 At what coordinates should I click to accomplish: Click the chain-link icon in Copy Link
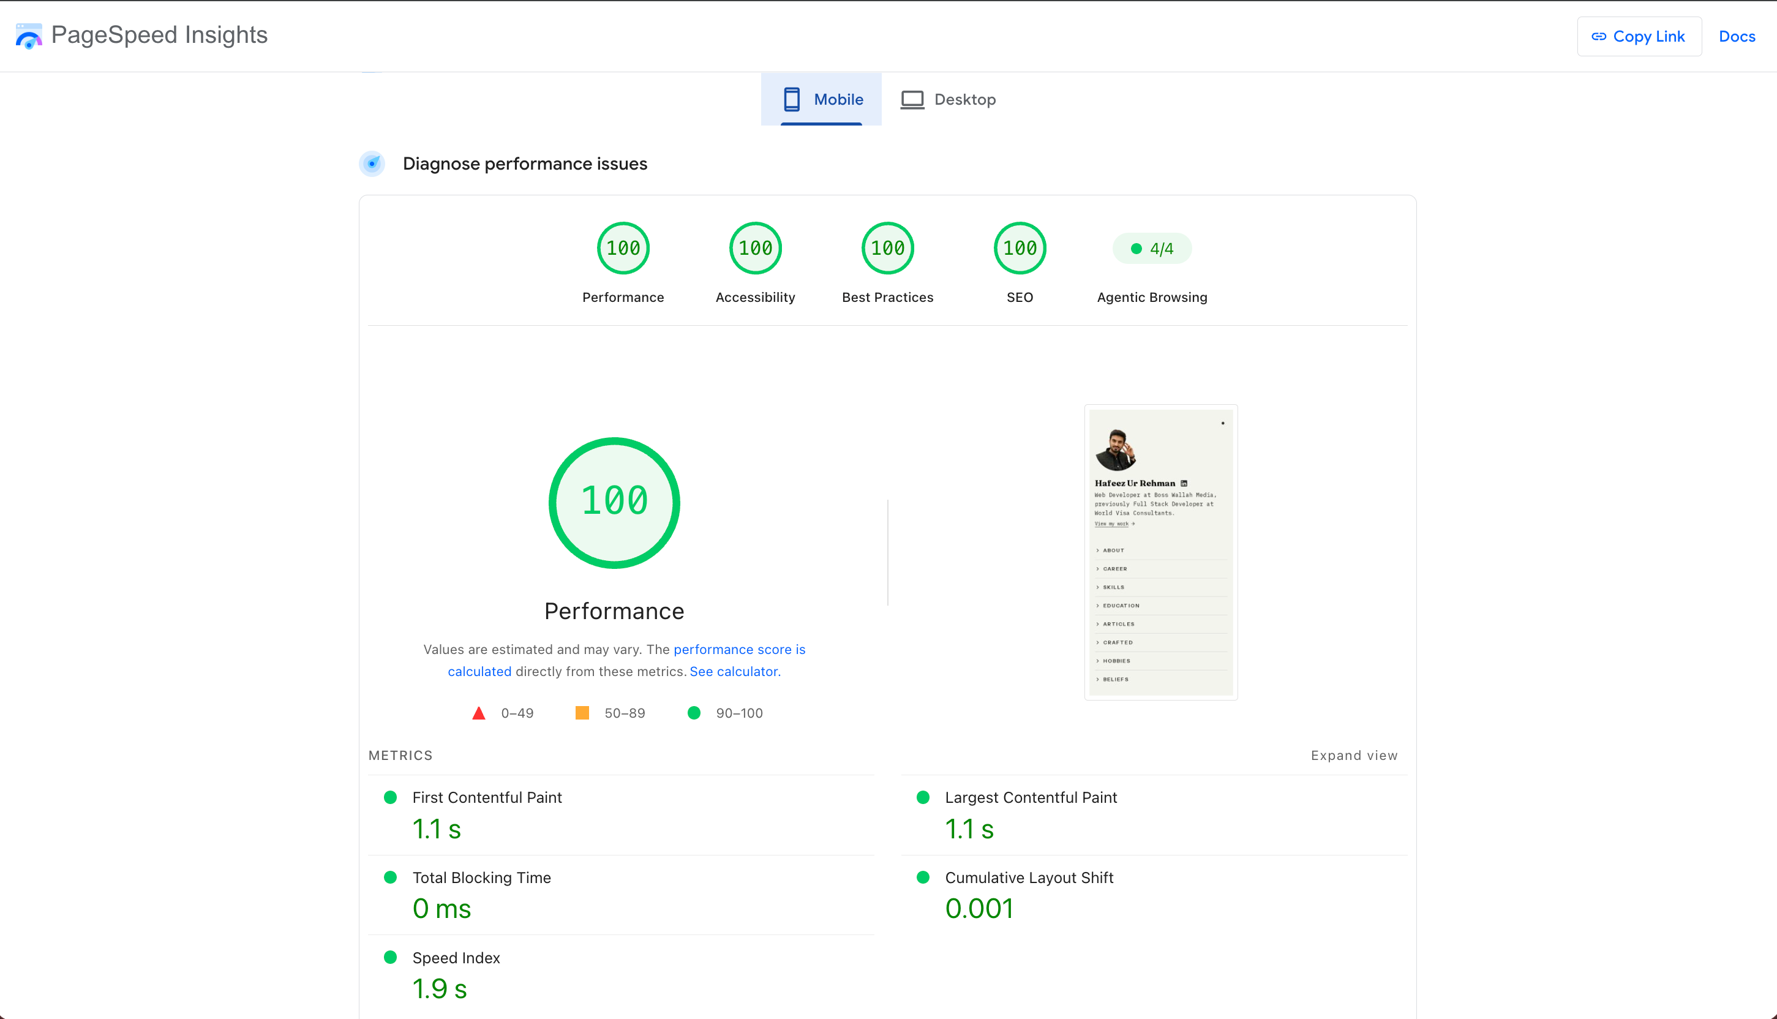coord(1599,36)
